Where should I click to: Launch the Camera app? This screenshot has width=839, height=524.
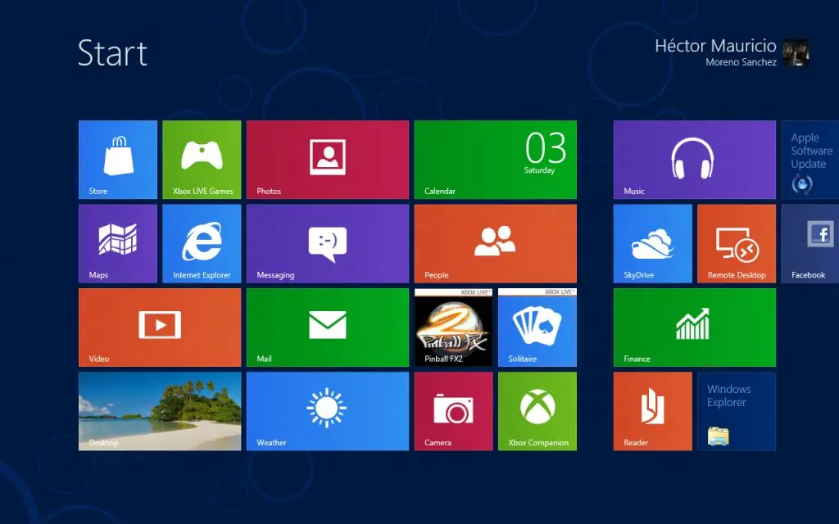[x=453, y=410]
